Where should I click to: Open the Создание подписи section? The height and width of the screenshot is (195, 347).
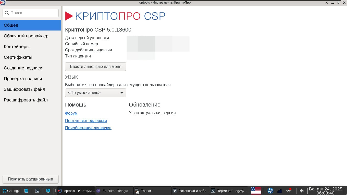(x=31, y=68)
